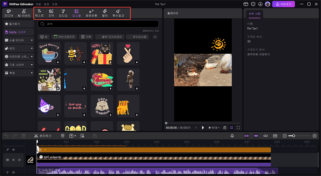Click the microphone voice-over record icon
This screenshot has height=176, width=321.
[232, 136]
